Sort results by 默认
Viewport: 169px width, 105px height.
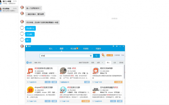[108, 63]
